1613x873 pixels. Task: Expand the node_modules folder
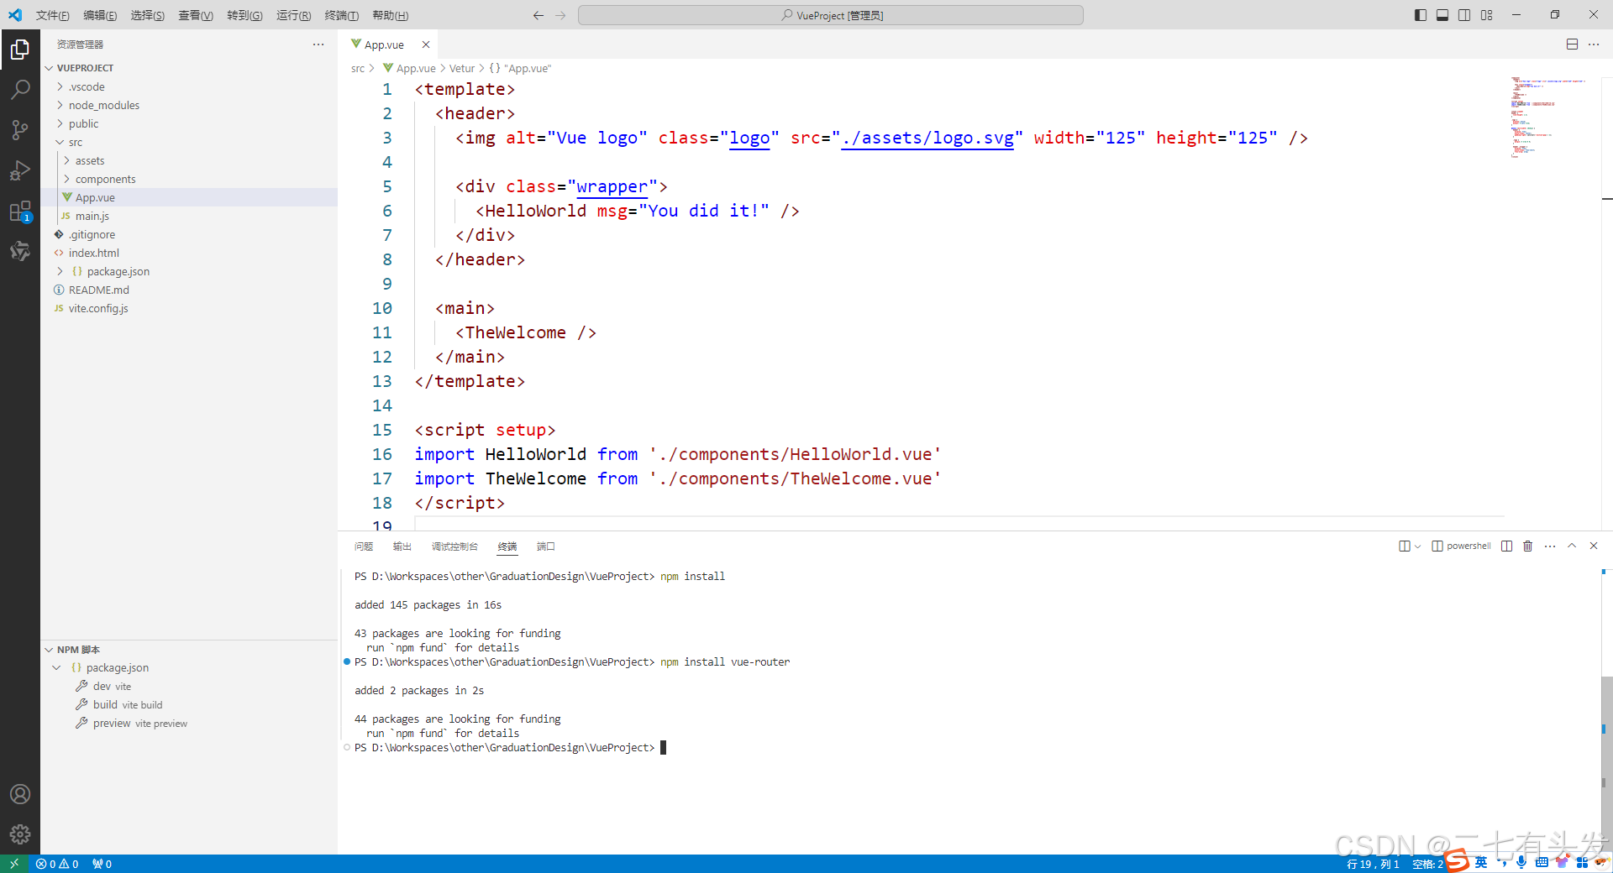coord(189,105)
